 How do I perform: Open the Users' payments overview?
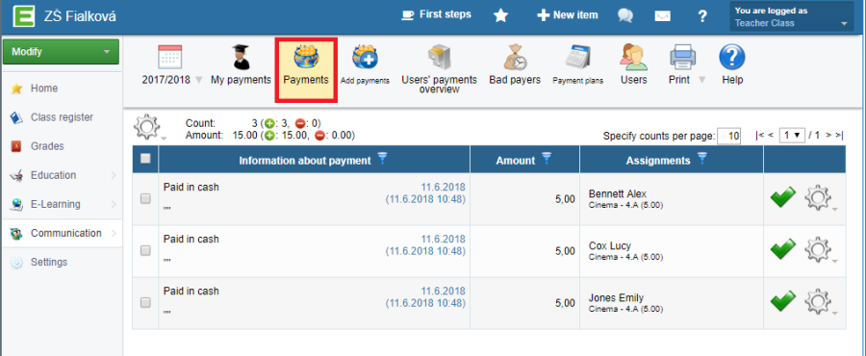439,69
